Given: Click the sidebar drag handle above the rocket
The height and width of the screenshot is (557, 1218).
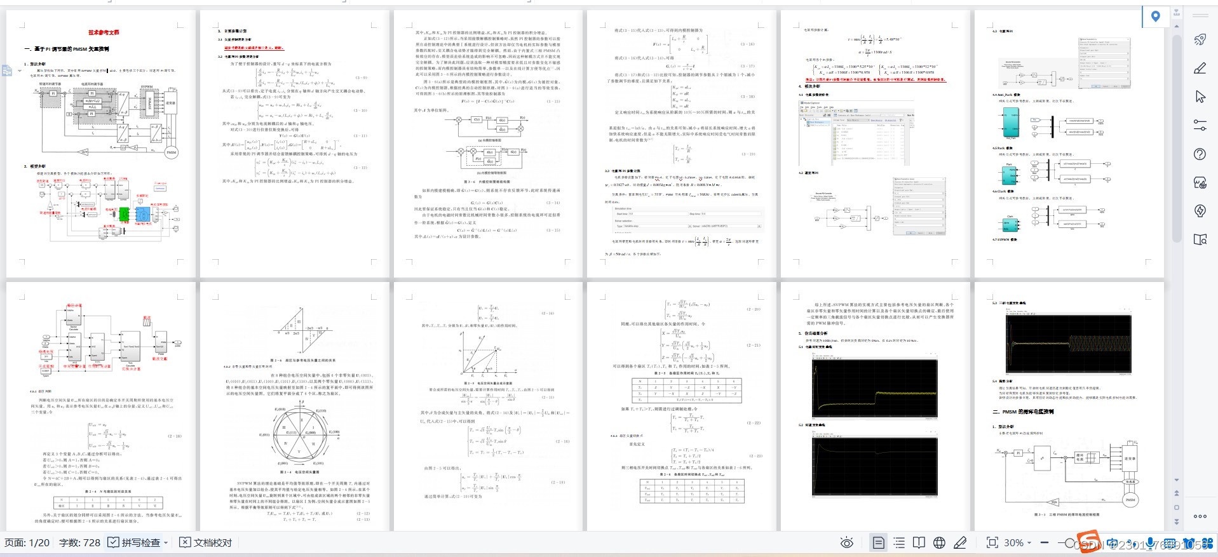Looking at the screenshot, I should (1200, 14).
